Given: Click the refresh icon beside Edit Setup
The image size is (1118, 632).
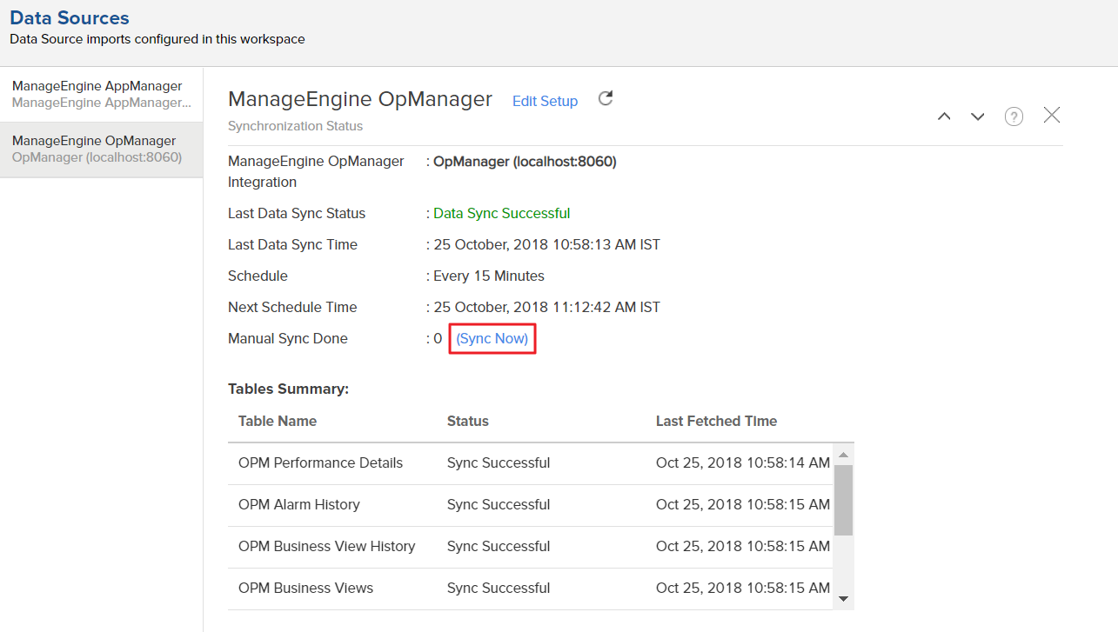Looking at the screenshot, I should click(606, 98).
